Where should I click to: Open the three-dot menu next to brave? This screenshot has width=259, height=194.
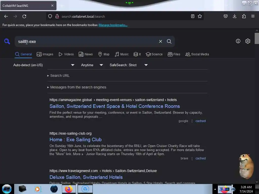coord(192,159)
